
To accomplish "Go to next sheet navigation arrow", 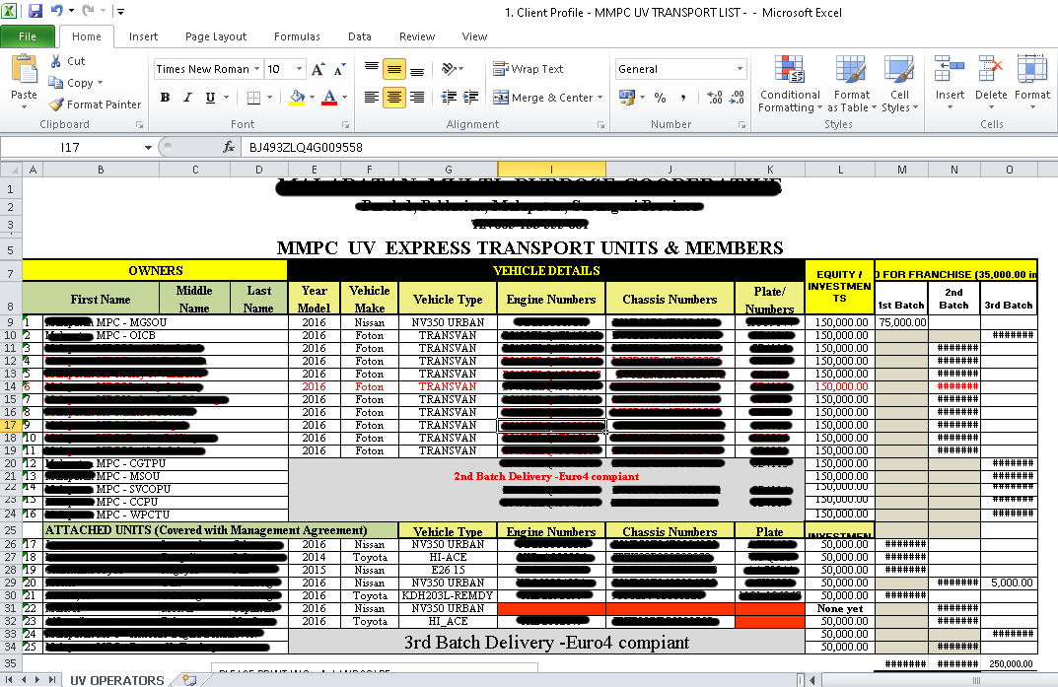I will [x=37, y=679].
